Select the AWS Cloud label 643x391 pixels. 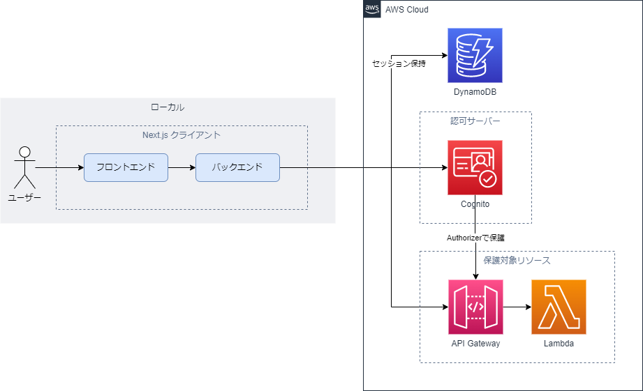click(x=407, y=10)
